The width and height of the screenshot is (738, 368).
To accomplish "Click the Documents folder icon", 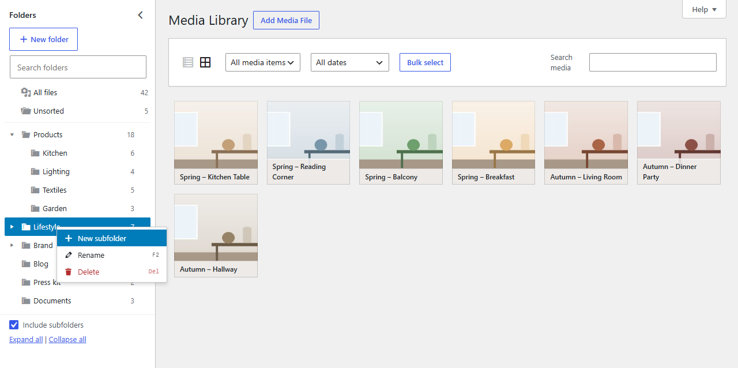I will (26, 301).
